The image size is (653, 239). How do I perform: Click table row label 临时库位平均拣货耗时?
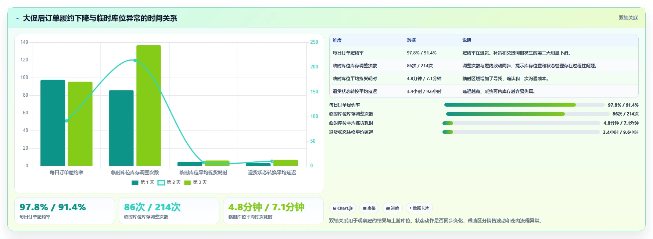tap(355, 79)
